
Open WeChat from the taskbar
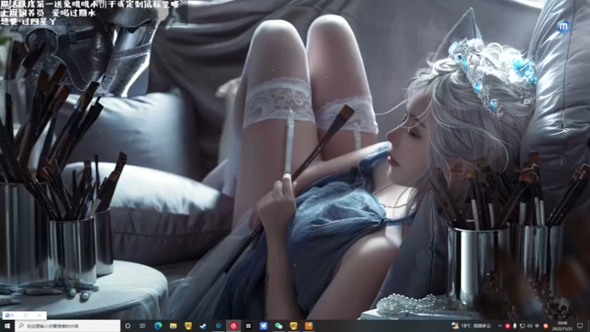(279, 325)
